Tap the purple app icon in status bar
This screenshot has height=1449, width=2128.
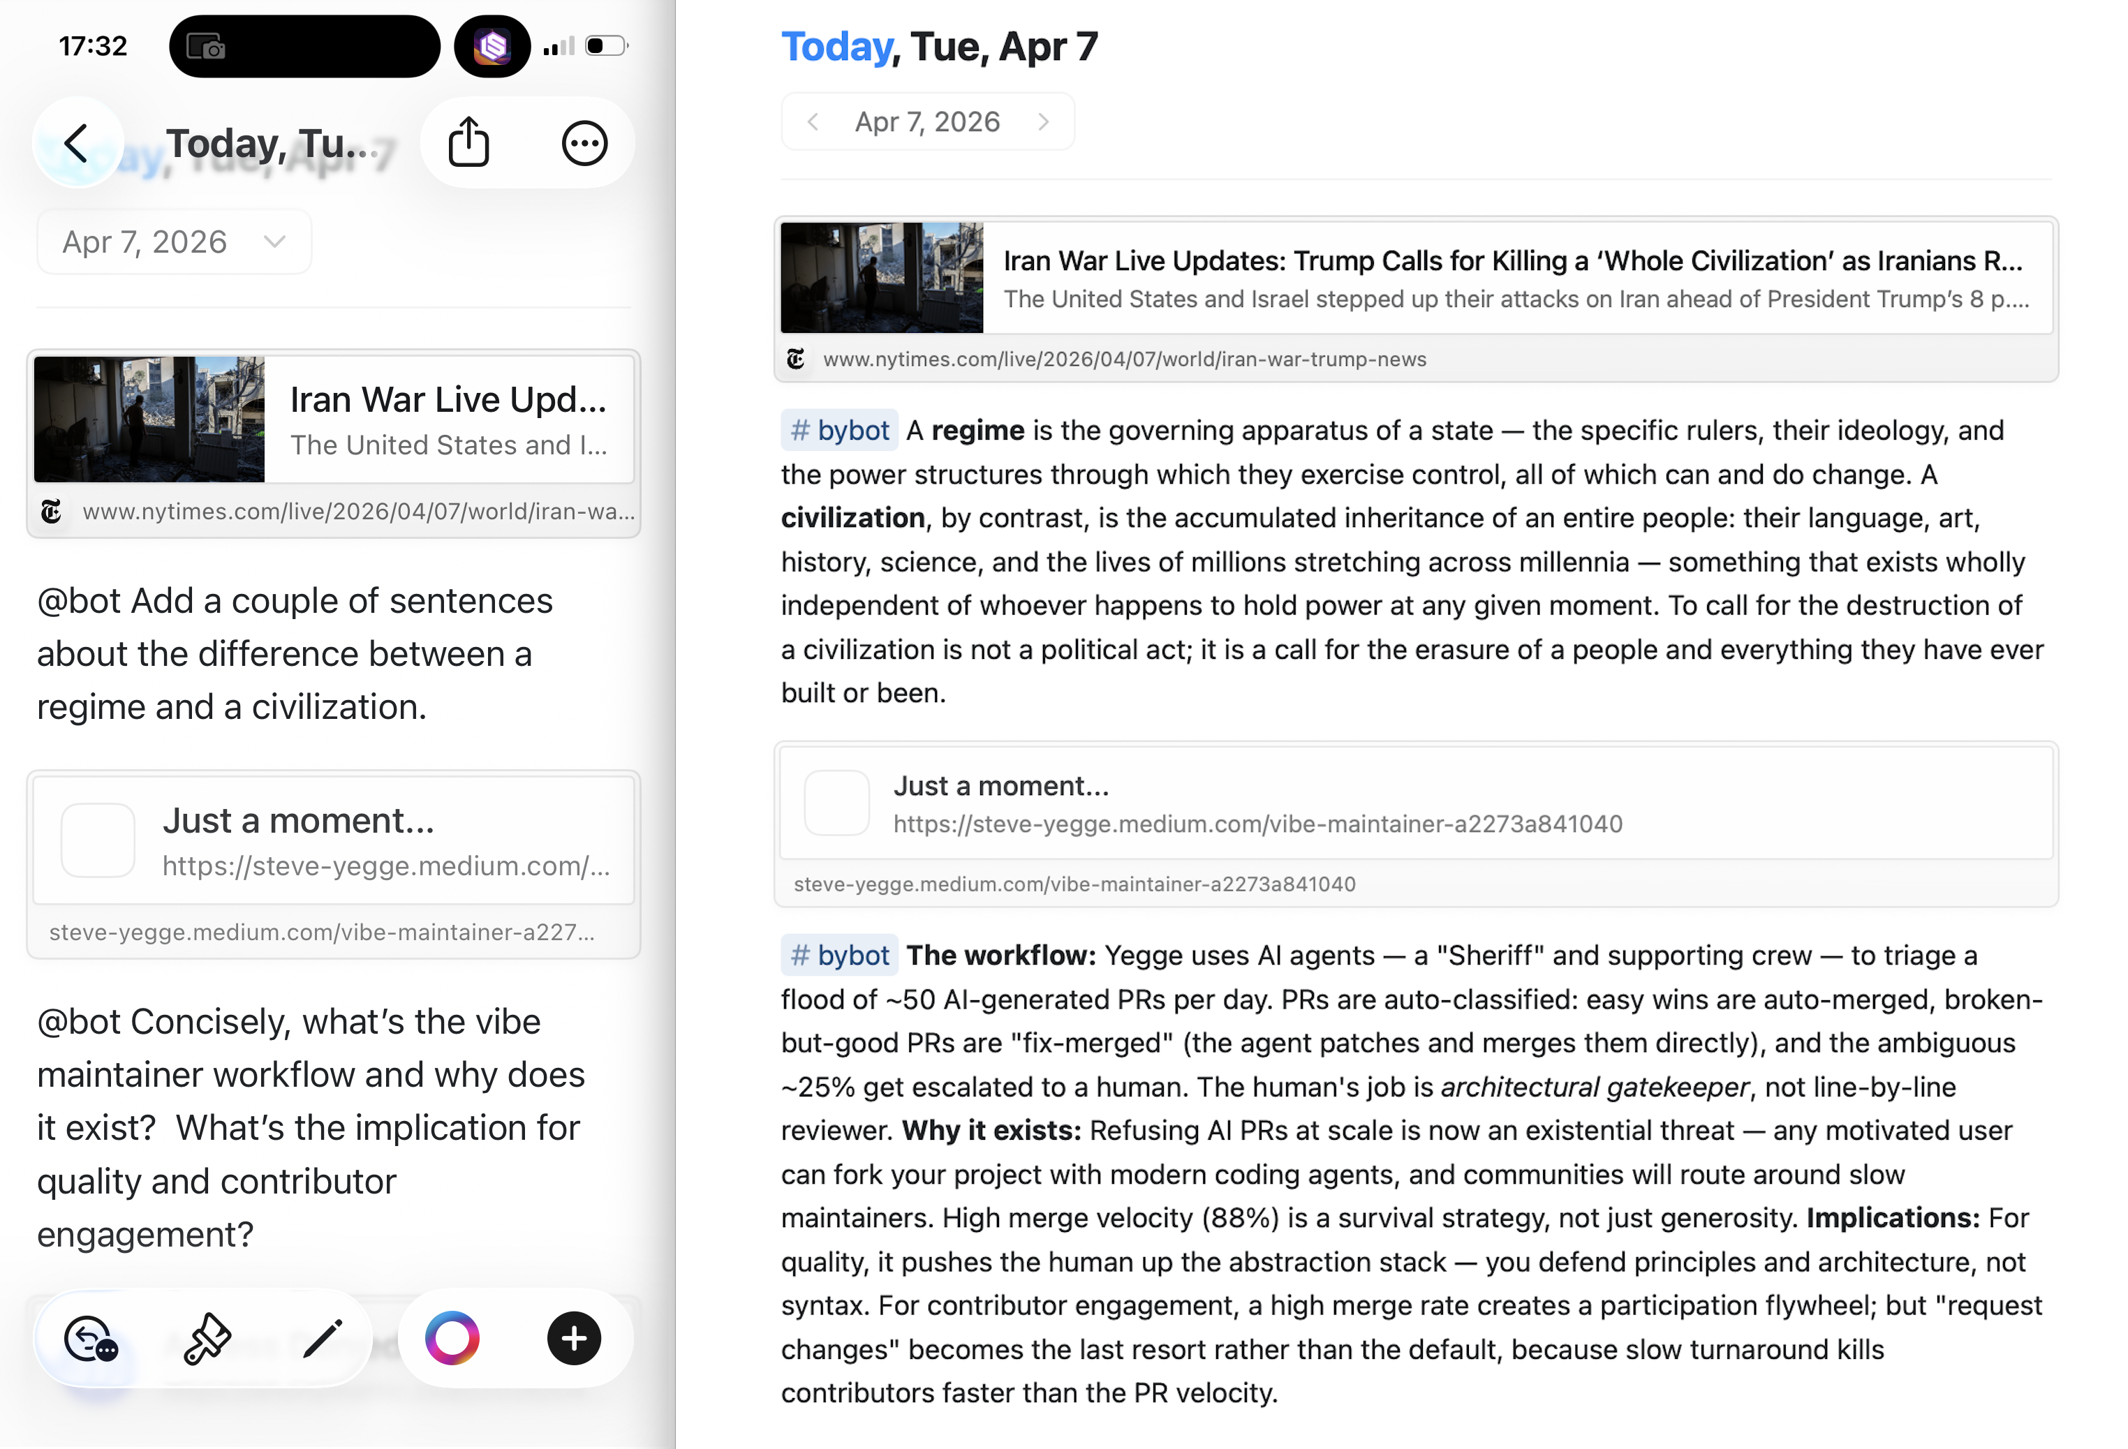[493, 46]
